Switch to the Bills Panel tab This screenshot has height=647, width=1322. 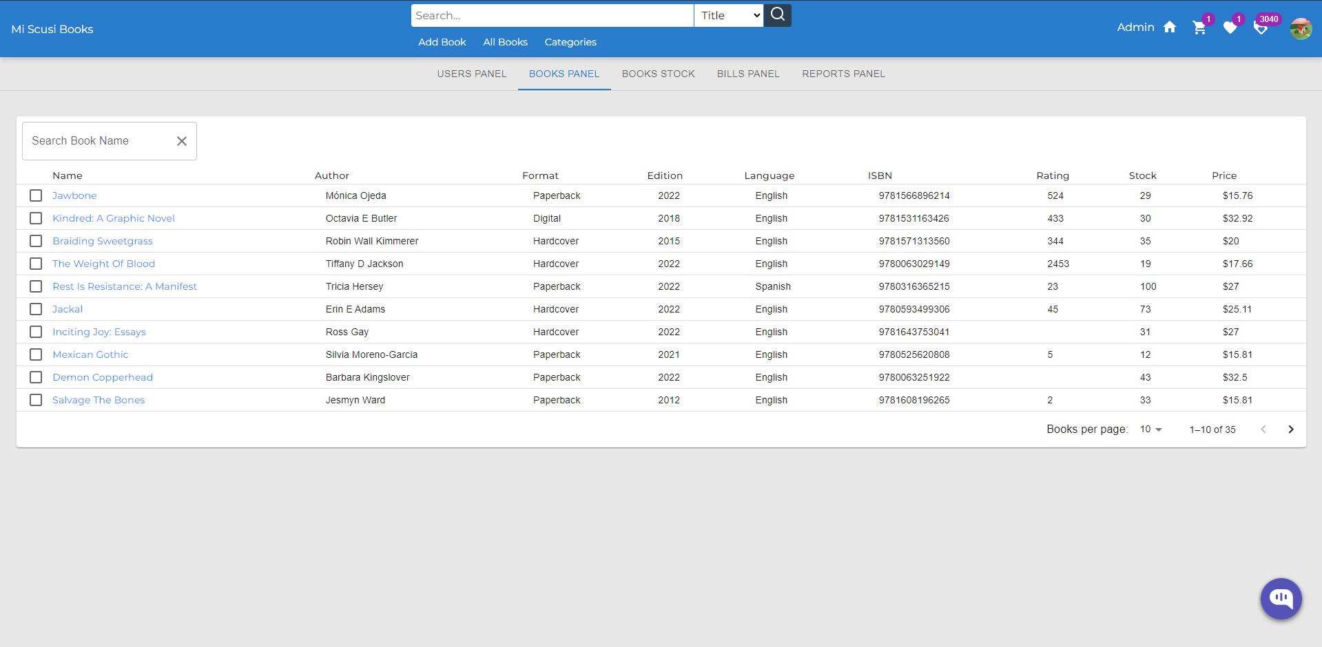click(x=748, y=74)
